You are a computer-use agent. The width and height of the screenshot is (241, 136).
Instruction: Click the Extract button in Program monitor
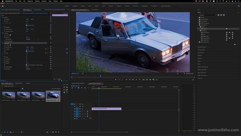[147, 80]
